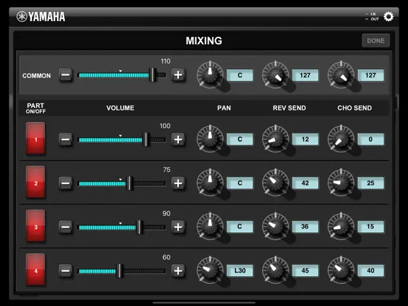Increase Common volume with plus button
The image size is (408, 306).
pyautogui.click(x=178, y=75)
